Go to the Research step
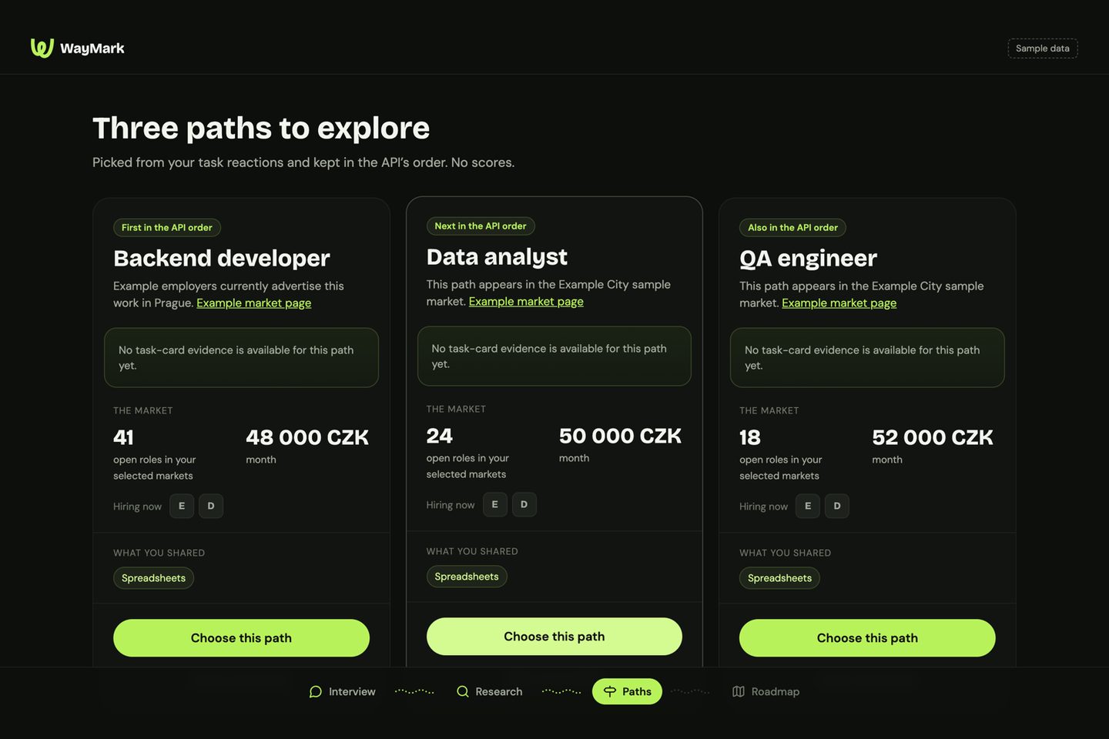Image resolution: width=1109 pixels, height=739 pixels. coord(489,691)
